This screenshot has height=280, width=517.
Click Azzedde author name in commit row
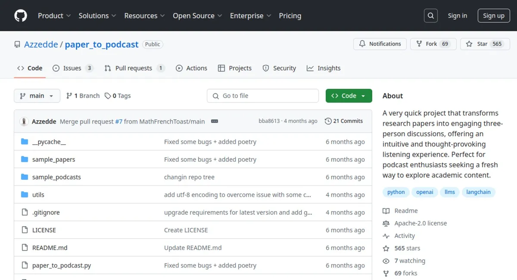click(44, 121)
